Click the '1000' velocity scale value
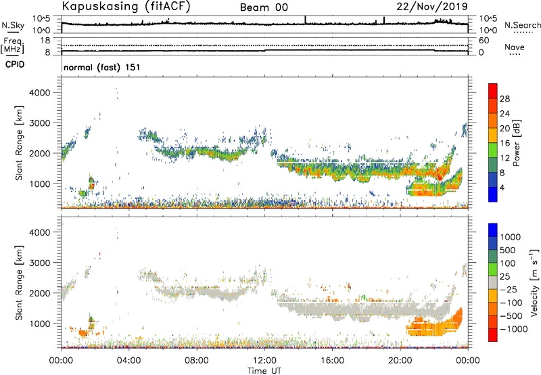The height and width of the screenshot is (375, 541). pos(511,237)
